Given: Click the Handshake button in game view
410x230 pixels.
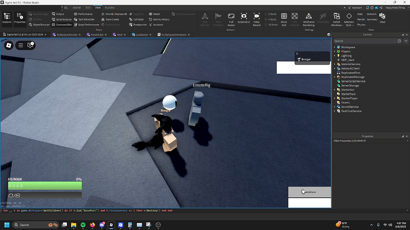Looking at the screenshot, I should 310,192.
